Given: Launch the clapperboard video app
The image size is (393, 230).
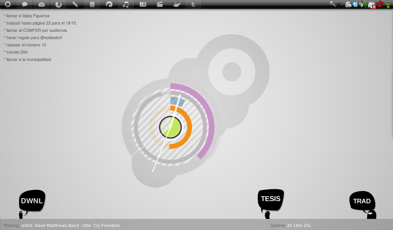Looking at the screenshot, I should [160, 5].
